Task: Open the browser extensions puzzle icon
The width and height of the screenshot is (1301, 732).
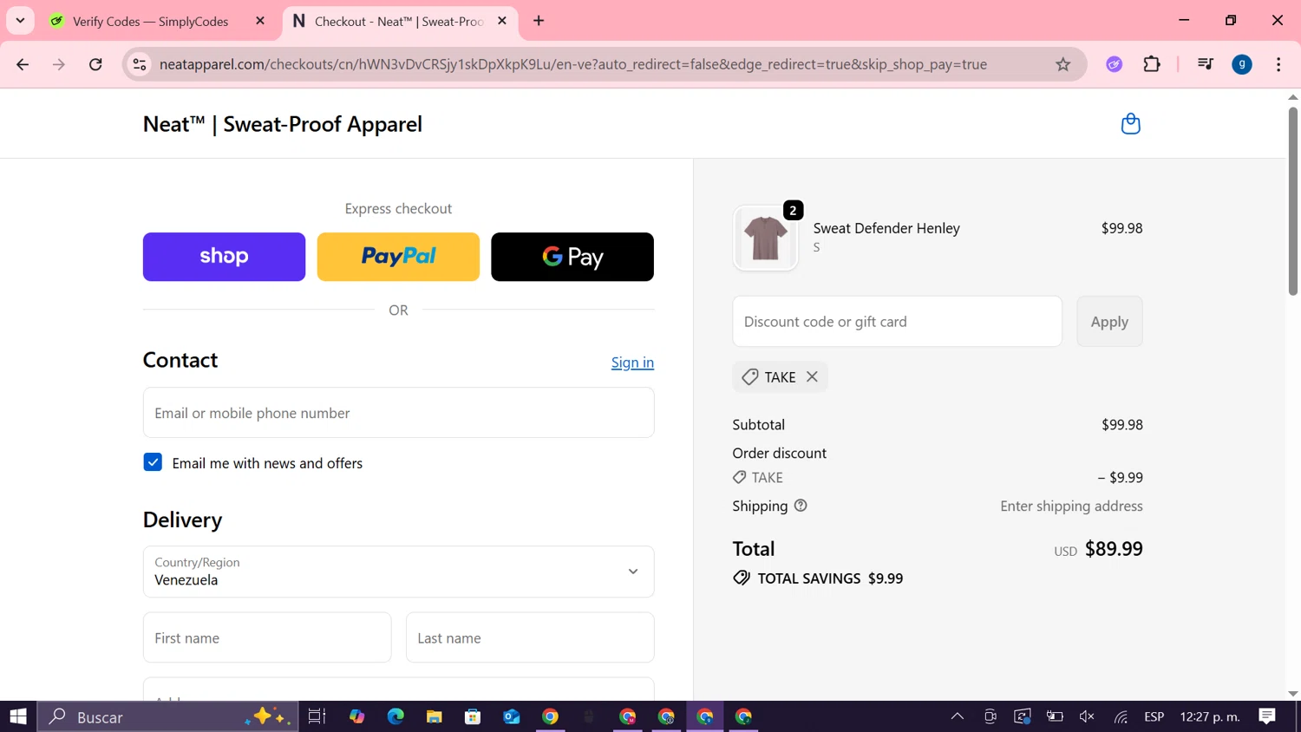Action: point(1152,64)
